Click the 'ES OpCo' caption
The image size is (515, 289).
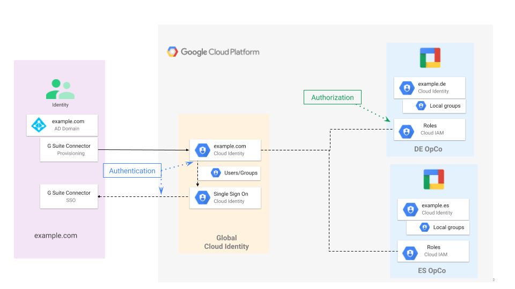pyautogui.click(x=431, y=271)
